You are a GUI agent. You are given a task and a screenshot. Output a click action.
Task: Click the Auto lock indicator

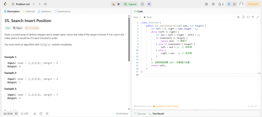click(148, 17)
